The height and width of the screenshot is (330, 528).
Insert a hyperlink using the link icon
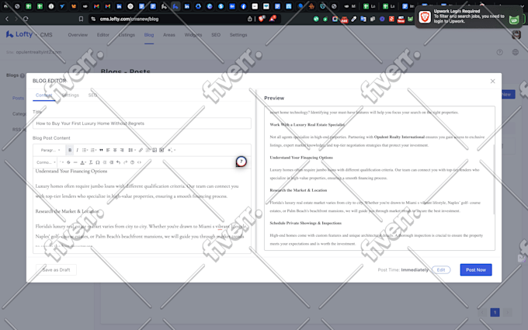coord(141,150)
